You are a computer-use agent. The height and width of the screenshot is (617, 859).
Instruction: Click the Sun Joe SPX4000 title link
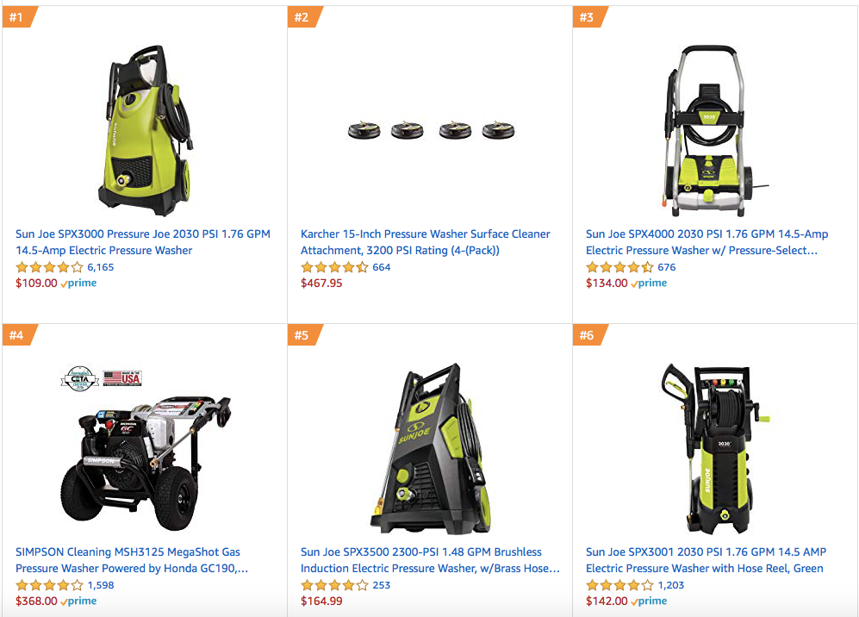(706, 242)
